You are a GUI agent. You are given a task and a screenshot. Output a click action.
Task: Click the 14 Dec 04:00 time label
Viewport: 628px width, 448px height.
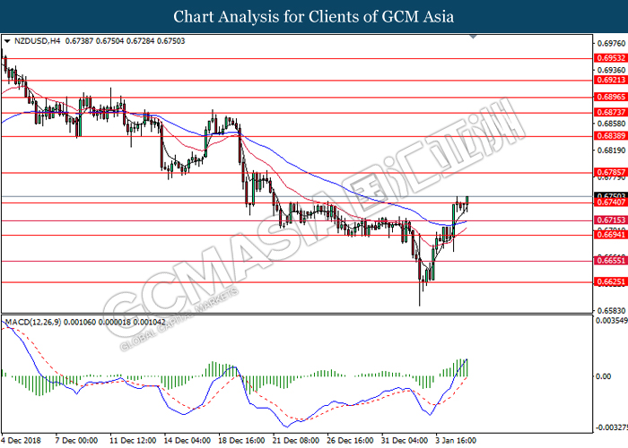[x=187, y=441]
